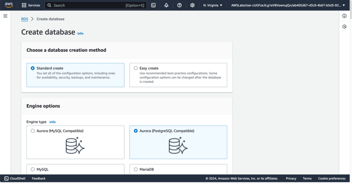Image resolution: width=353 pixels, height=183 pixels.
Task: Open the N. Virginia region dropdown
Action: [x=212, y=5]
